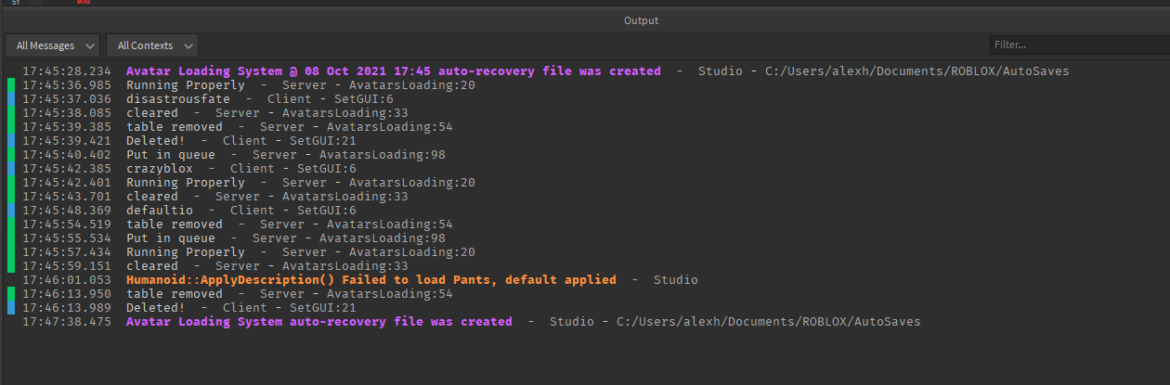Screen dimensions: 1170x385
Task: Click the SetGUI:21 source at 17:45:39.421
Action: 323,141
